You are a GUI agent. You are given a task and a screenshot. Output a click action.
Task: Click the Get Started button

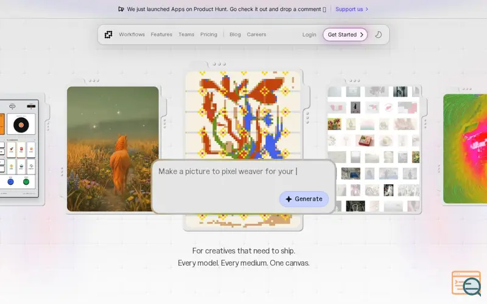point(345,35)
